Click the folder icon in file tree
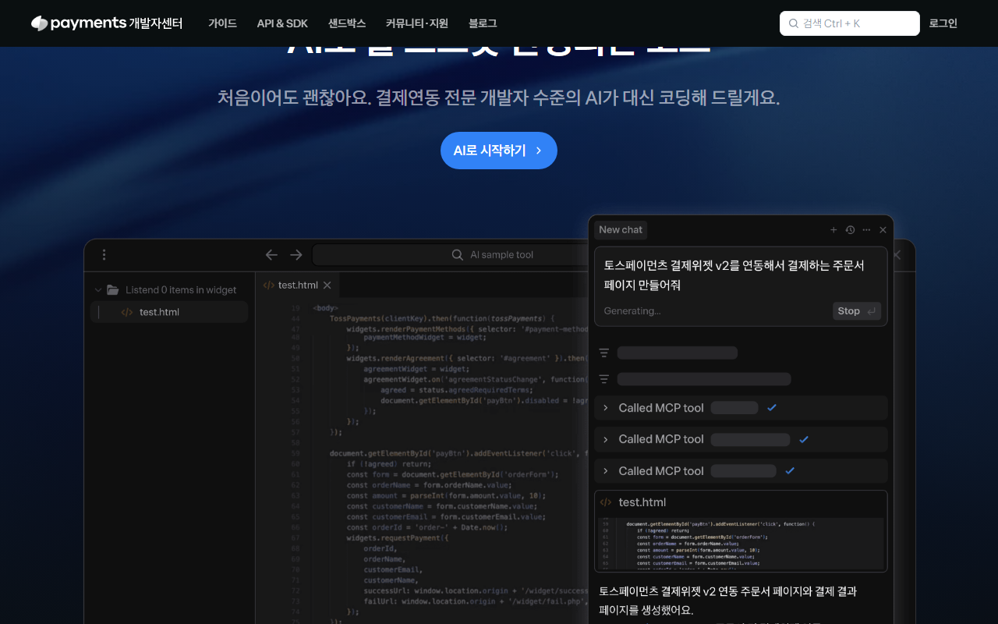The height and width of the screenshot is (624, 998). tap(113, 290)
